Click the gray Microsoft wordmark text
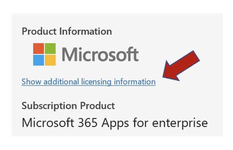 (x=100, y=54)
